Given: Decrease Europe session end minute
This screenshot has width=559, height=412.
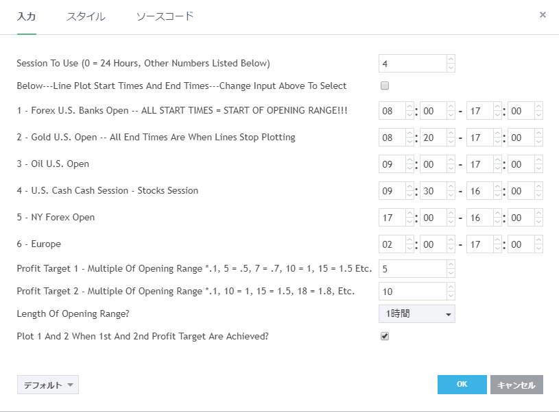Looking at the screenshot, I should tap(538, 248).
